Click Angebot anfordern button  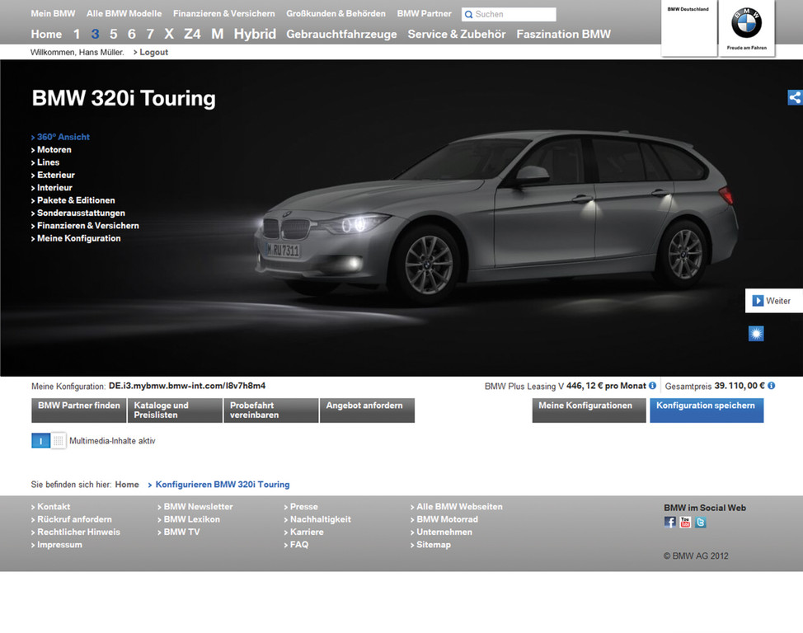pos(367,410)
